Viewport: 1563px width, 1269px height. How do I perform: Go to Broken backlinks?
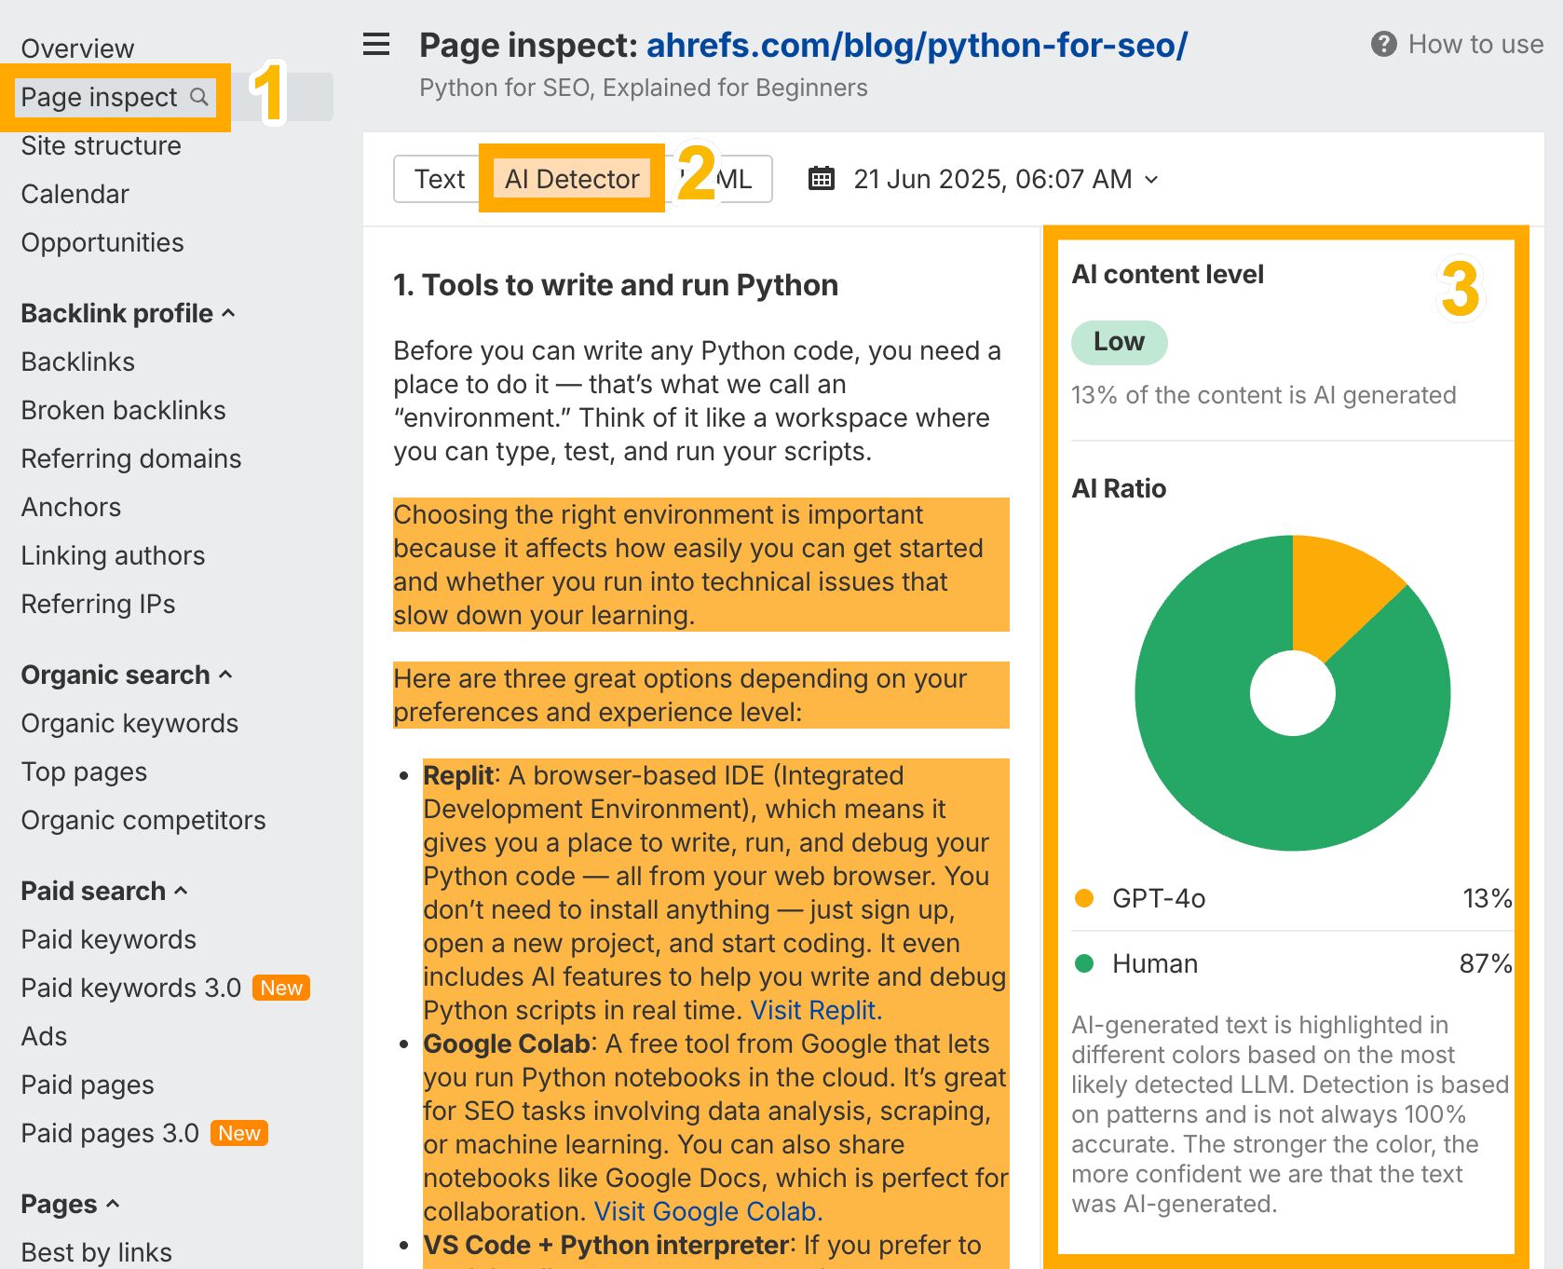(x=123, y=410)
